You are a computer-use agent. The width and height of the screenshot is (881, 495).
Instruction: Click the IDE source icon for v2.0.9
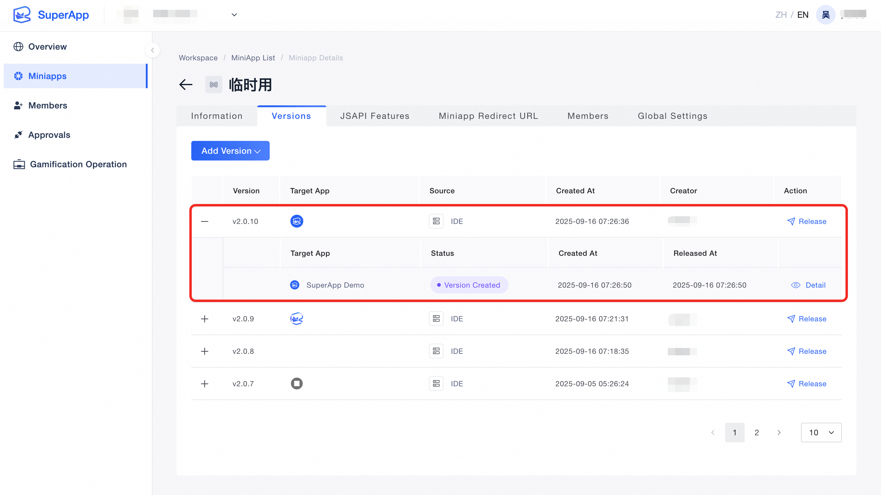(436, 319)
